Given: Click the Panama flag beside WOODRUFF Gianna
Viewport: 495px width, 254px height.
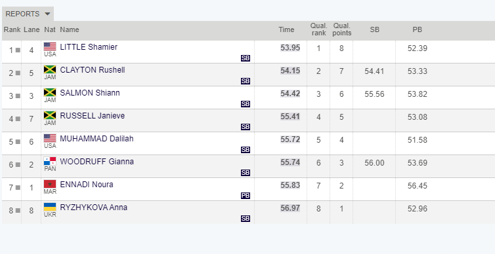Looking at the screenshot, I should (x=50, y=161).
